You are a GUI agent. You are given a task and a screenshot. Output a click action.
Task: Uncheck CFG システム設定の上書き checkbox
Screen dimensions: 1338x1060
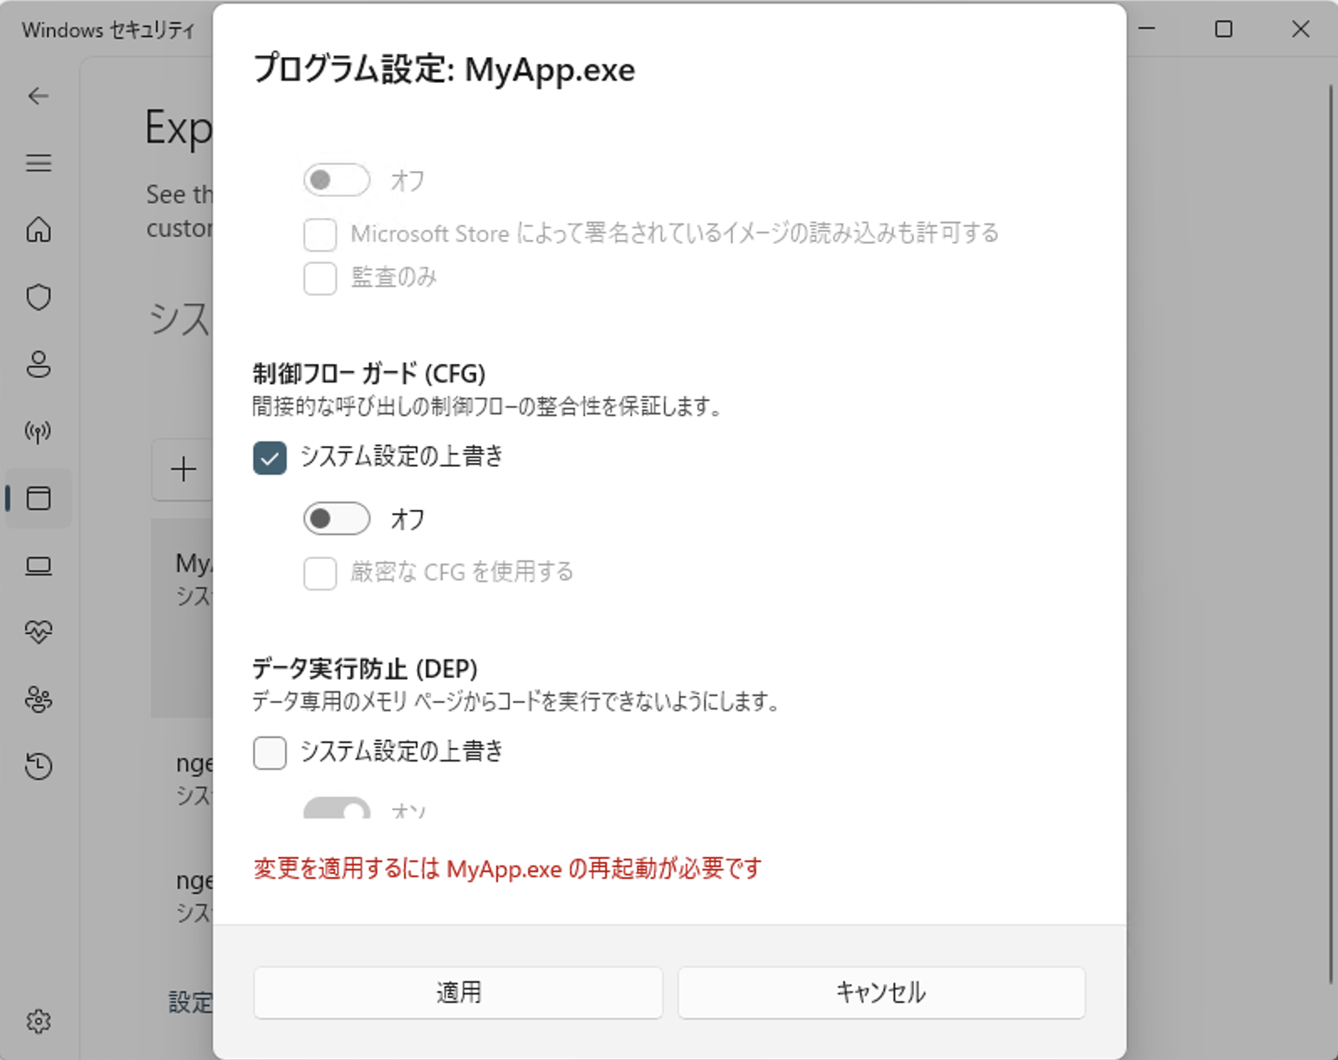click(270, 458)
